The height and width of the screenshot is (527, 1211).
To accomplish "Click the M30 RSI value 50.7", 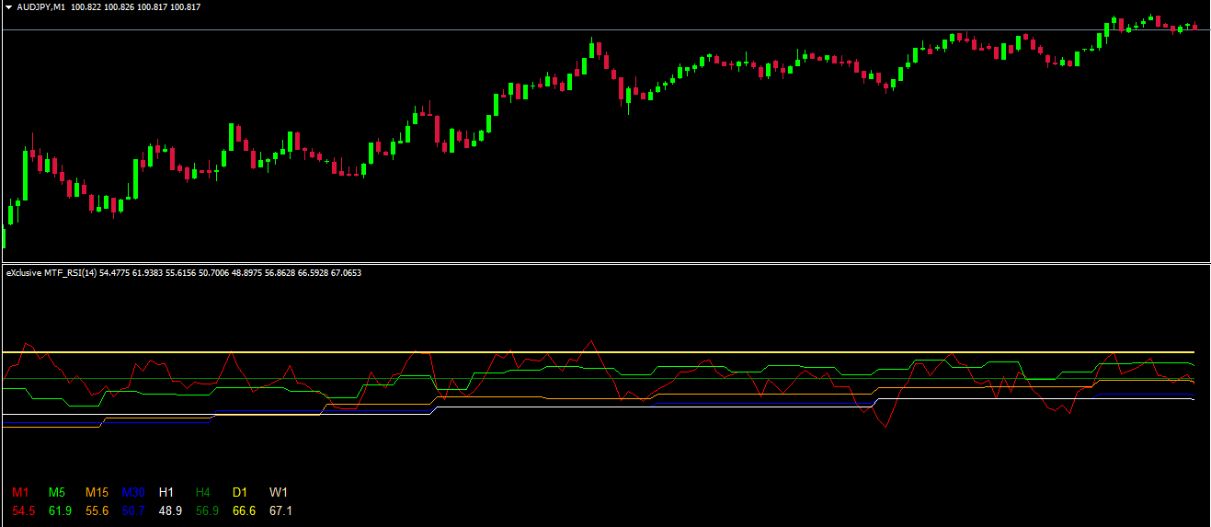I will pyautogui.click(x=134, y=510).
